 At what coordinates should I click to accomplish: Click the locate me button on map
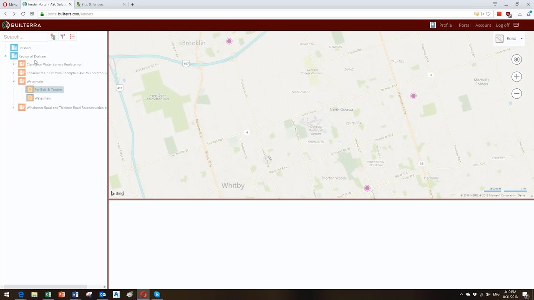tap(516, 60)
